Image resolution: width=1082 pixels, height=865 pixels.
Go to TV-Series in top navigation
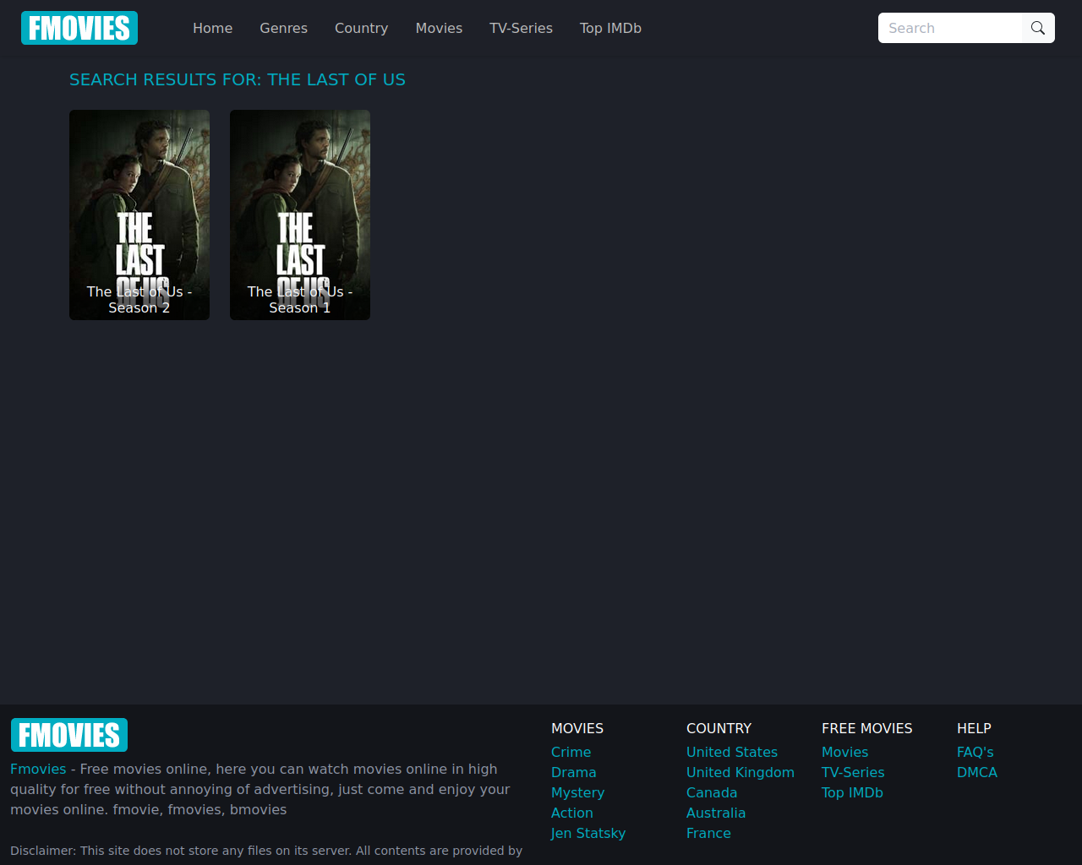[521, 28]
